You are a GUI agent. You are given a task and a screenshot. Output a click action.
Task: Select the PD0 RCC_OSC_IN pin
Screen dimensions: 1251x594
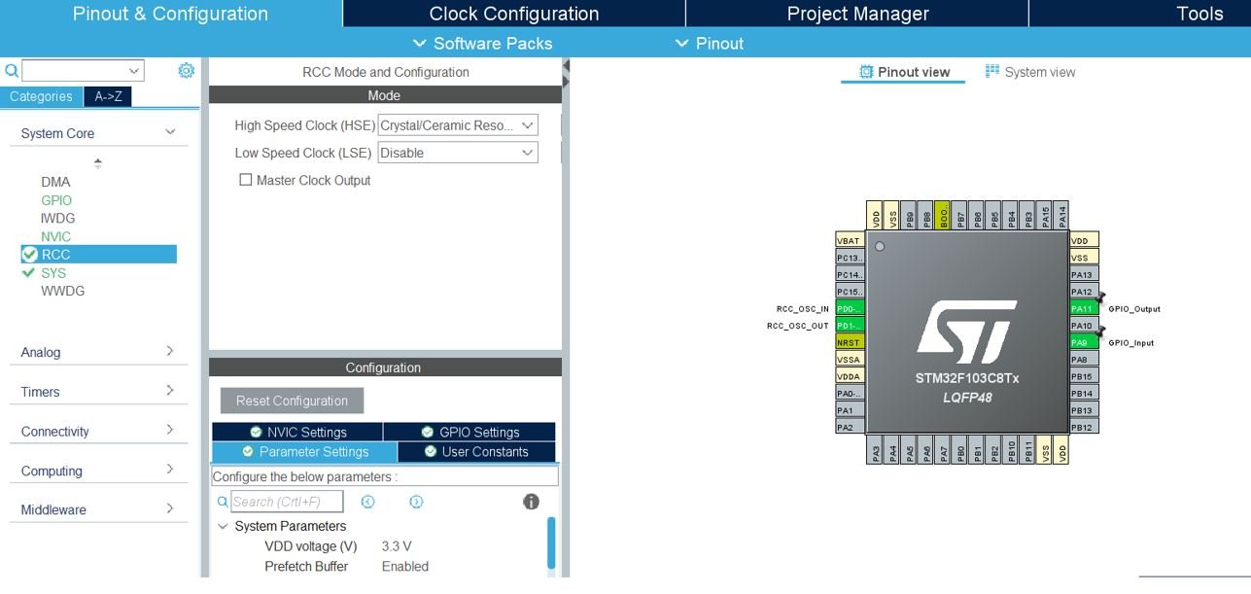tap(851, 308)
